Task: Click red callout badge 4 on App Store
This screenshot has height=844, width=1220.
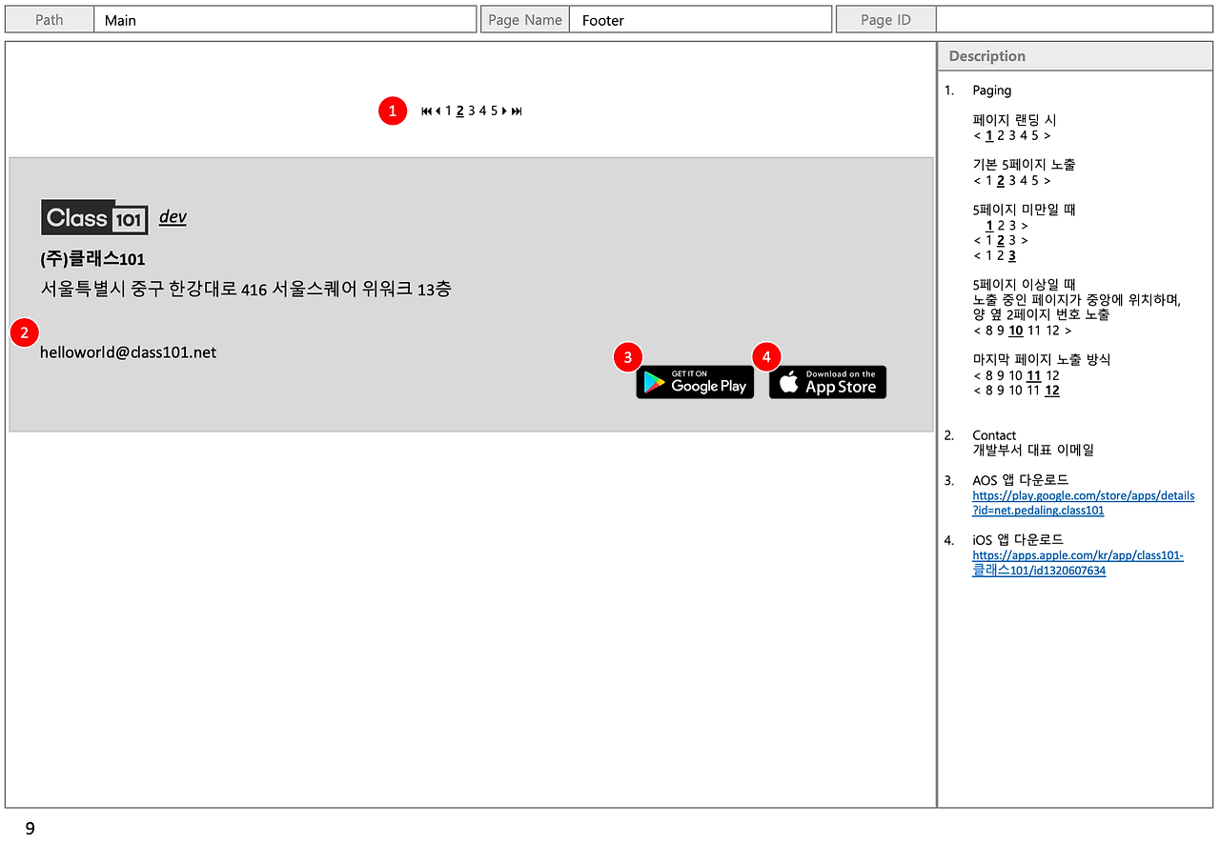Action: (766, 356)
